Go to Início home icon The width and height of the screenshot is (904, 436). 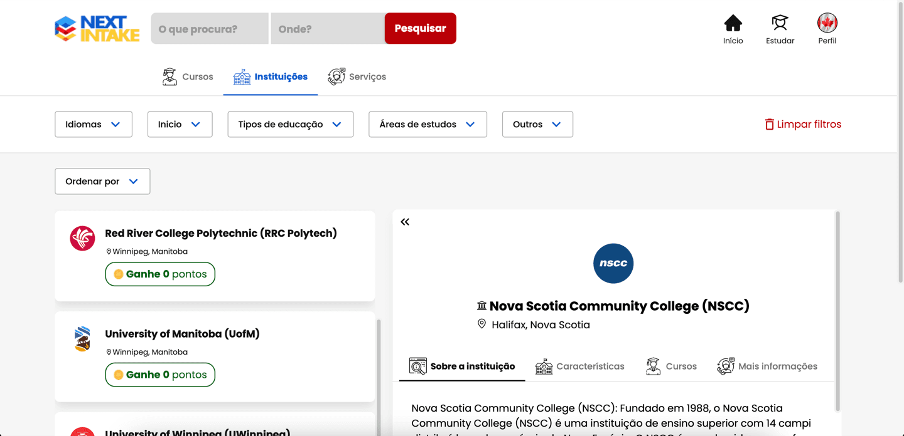[x=733, y=23]
